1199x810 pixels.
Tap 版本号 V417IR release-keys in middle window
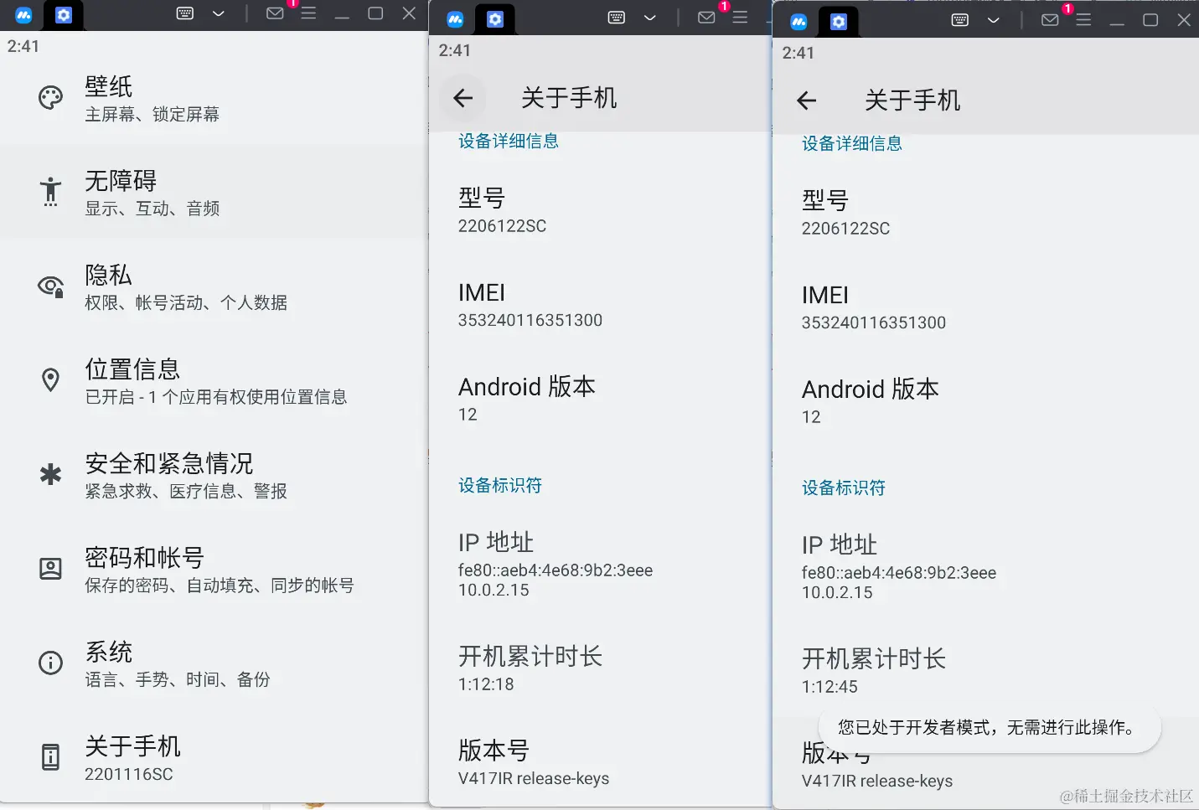pos(600,761)
